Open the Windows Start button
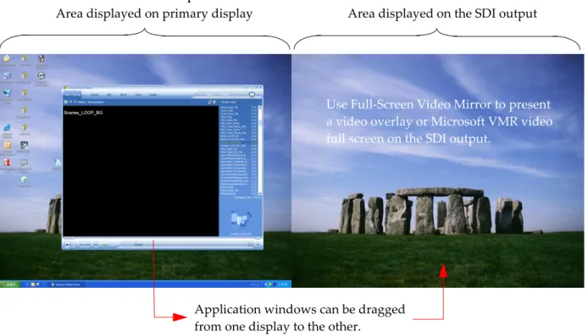Image resolution: width=588 pixels, height=336 pixels. click(x=10, y=284)
